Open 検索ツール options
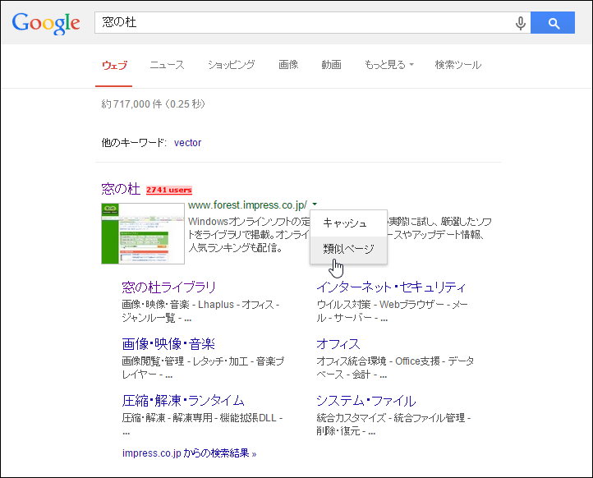593x478 pixels. 458,65
